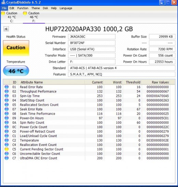Click the blue status icon for Load/Unload Cycle Count

(x=6, y=136)
